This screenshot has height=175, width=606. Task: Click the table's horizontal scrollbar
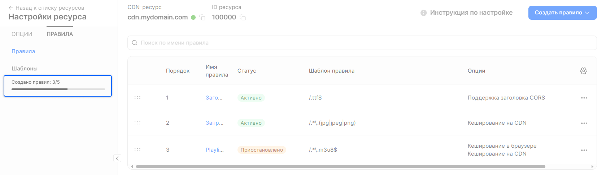pyautogui.click(x=340, y=167)
